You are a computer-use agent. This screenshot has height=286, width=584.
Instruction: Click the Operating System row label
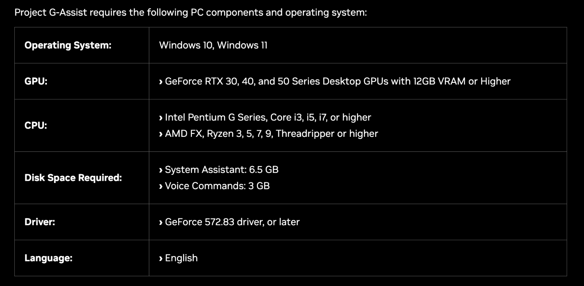coord(68,45)
